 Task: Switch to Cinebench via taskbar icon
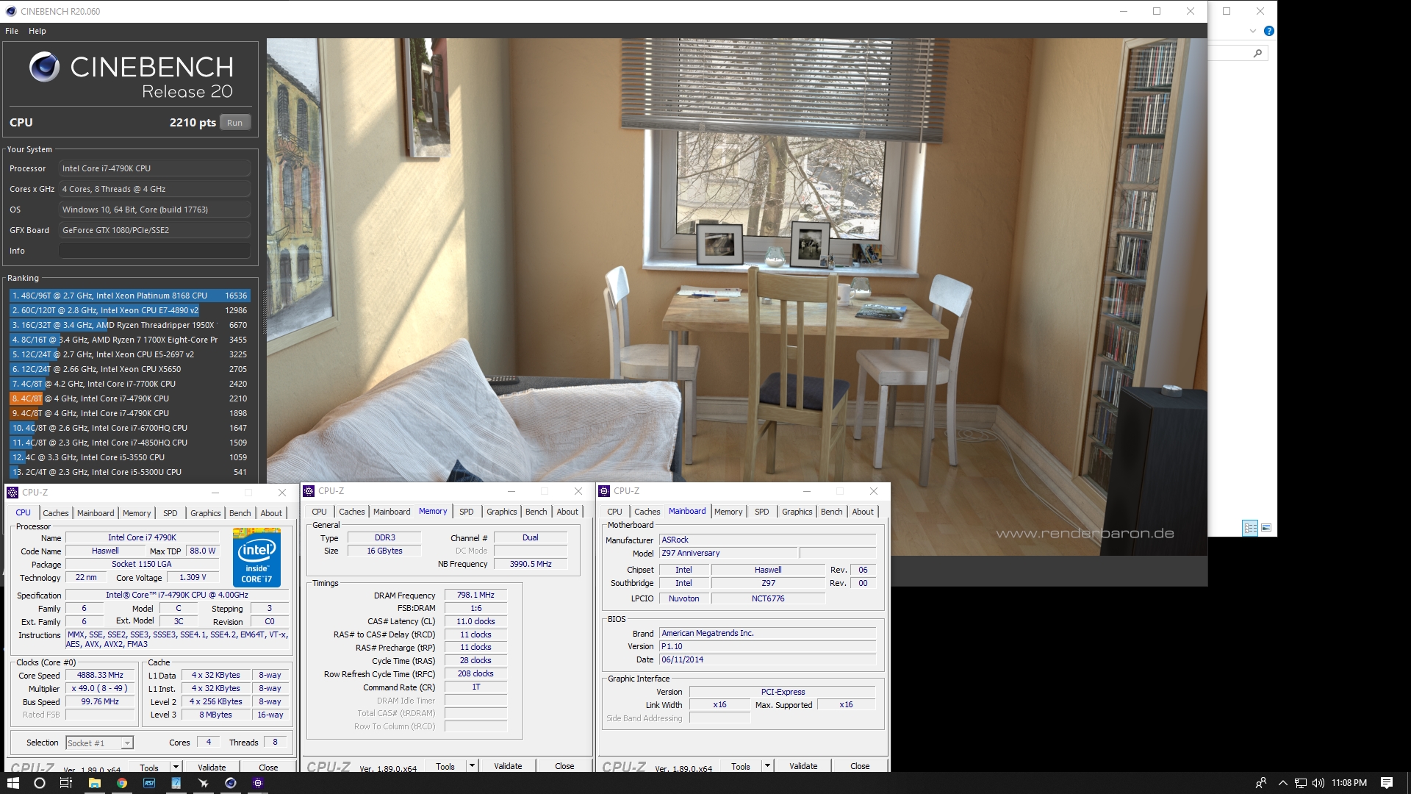coord(231,783)
